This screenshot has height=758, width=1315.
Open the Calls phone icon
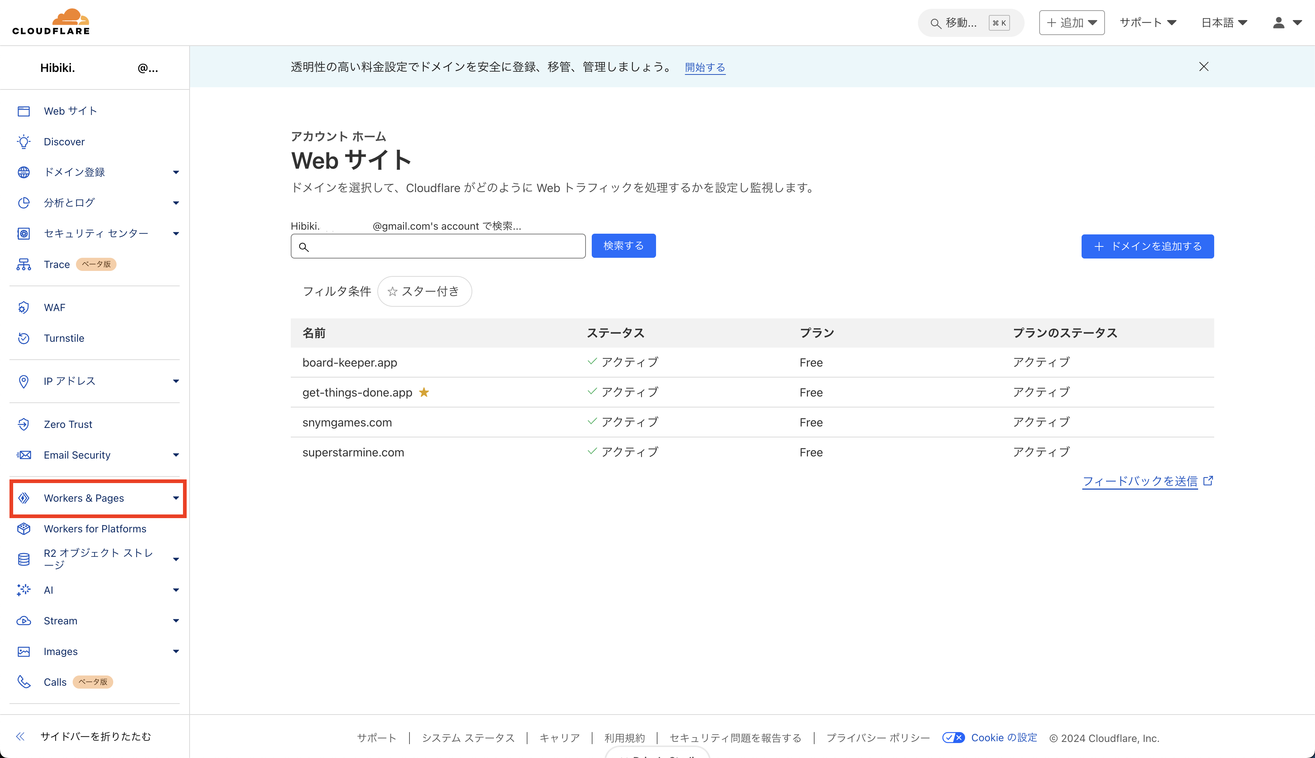pyautogui.click(x=24, y=681)
